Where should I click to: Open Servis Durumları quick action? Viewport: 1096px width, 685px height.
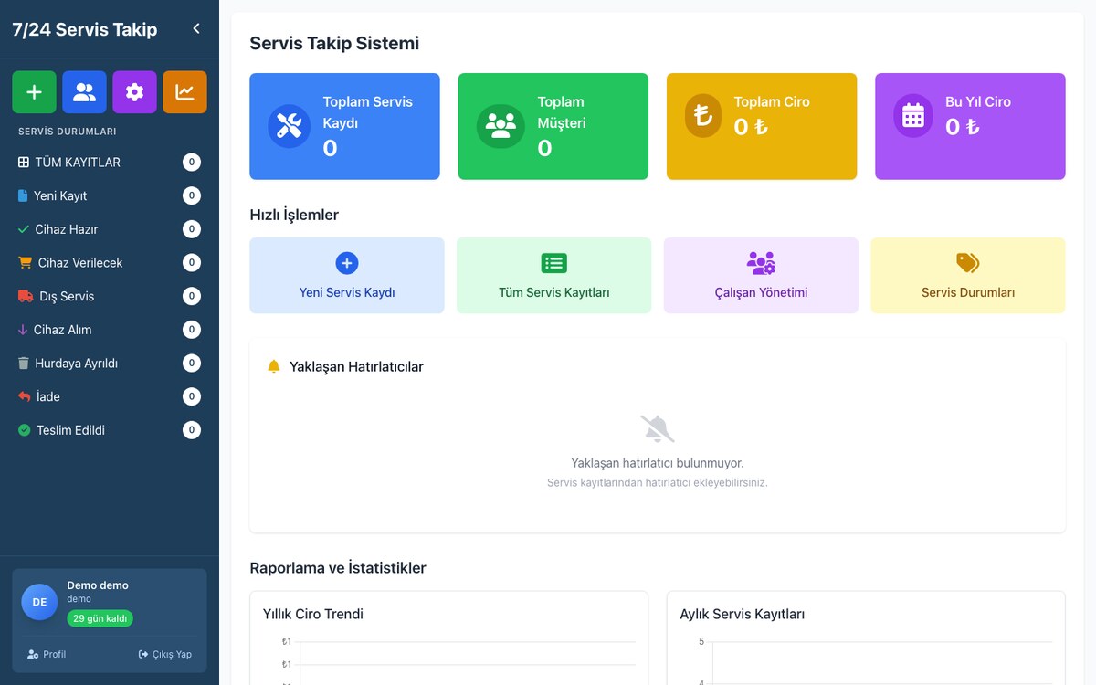(x=968, y=276)
